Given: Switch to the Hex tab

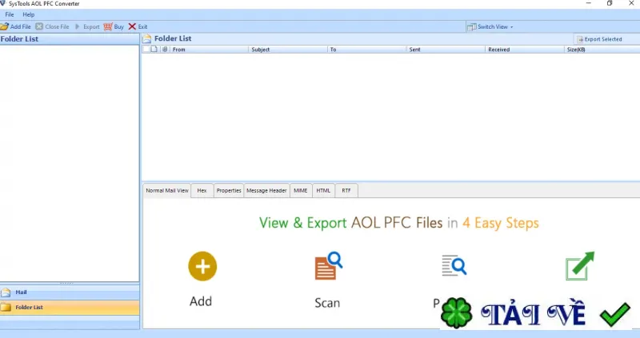Looking at the screenshot, I should 202,190.
